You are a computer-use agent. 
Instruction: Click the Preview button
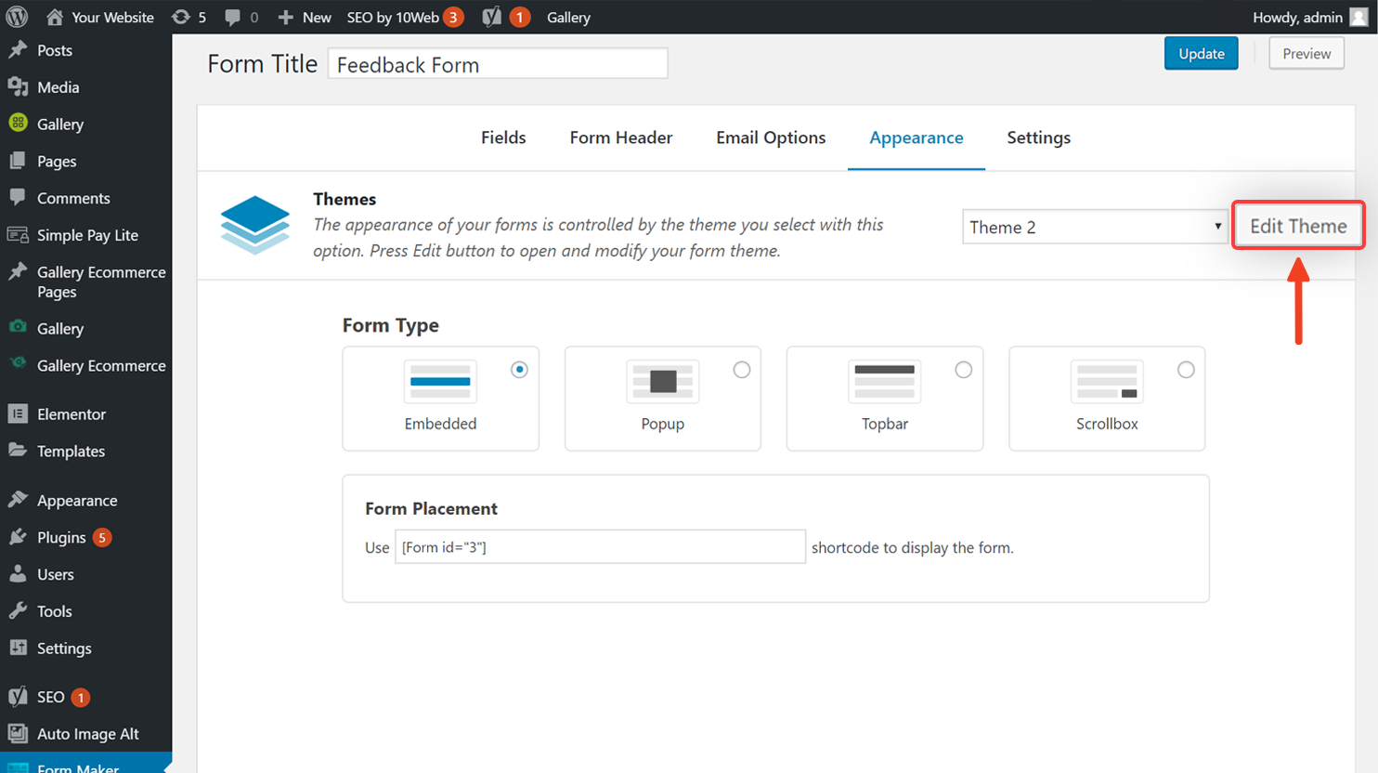pos(1306,53)
